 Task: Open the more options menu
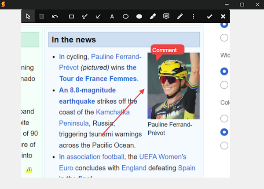[x=193, y=16]
